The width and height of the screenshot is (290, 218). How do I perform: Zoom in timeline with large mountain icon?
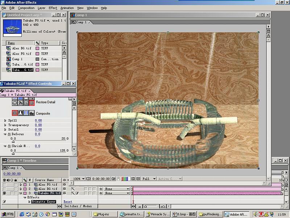tap(163, 206)
